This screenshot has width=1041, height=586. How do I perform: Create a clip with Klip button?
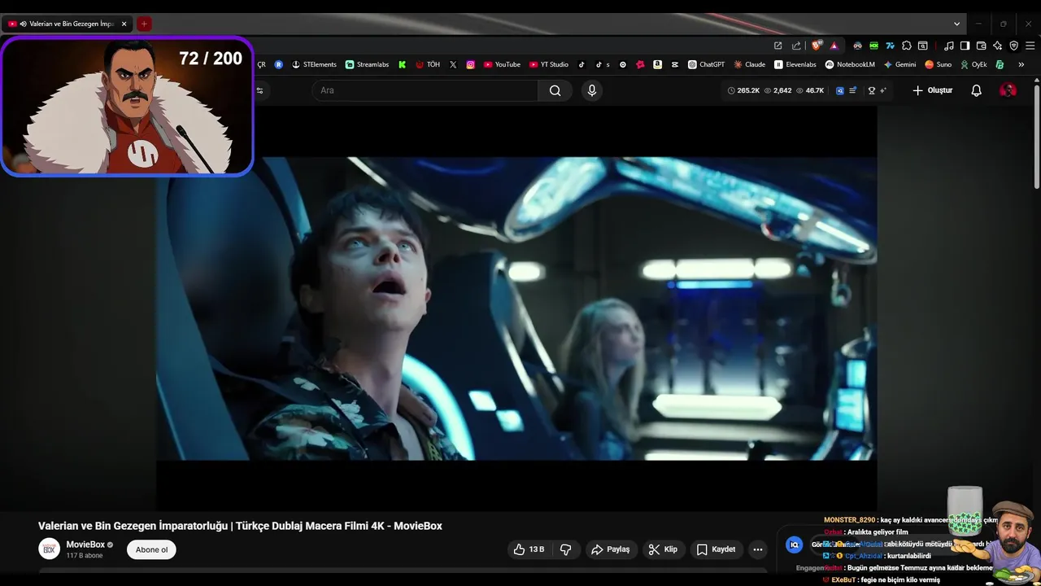[663, 549]
